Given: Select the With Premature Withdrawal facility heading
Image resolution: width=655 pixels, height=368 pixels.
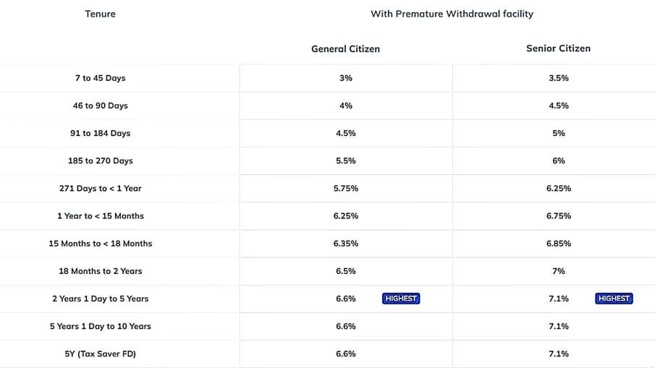Looking at the screenshot, I should click(x=452, y=14).
